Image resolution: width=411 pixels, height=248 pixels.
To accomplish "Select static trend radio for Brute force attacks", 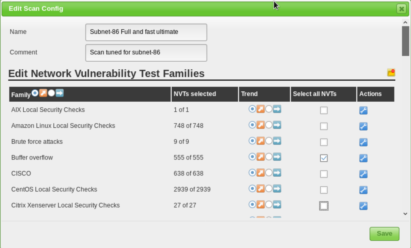I will (x=269, y=141).
